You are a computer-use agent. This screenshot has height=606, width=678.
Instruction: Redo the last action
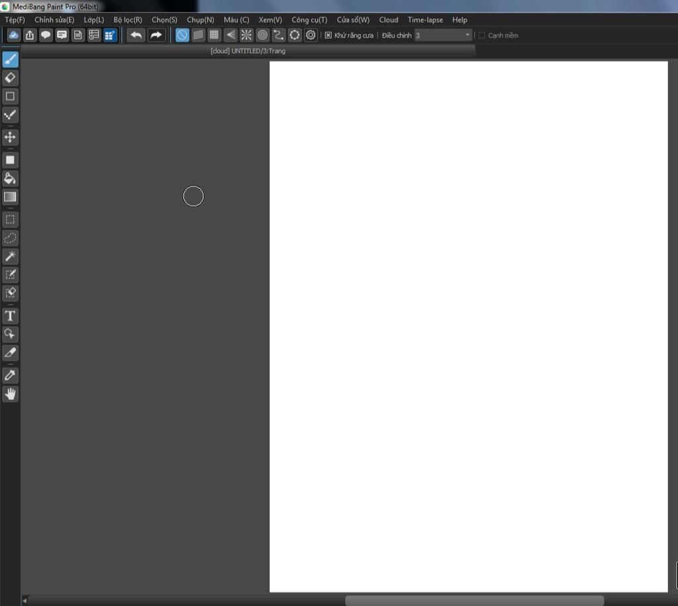coord(156,35)
